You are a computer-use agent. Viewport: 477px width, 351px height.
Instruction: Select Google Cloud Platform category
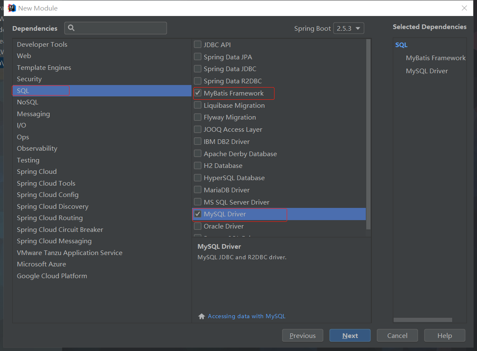pos(102,276)
